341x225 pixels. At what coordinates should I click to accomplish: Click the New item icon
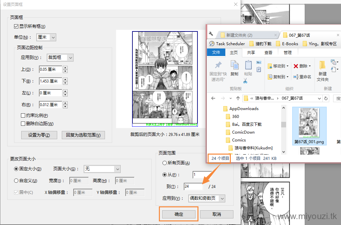pos(333,62)
